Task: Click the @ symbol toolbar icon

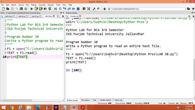Action: pyautogui.click(x=26, y=9)
